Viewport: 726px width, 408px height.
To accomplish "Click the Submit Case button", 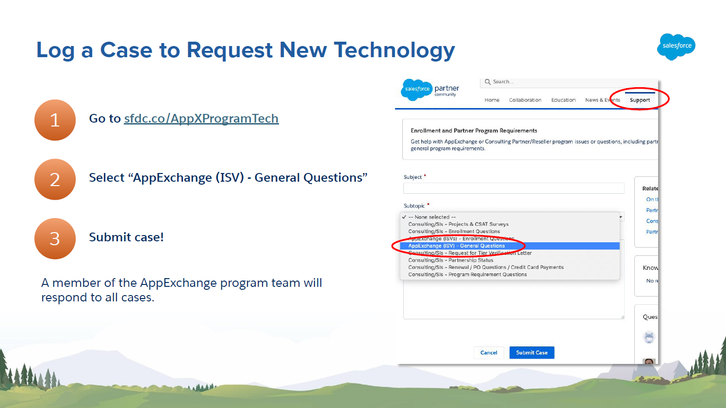I will coord(532,353).
